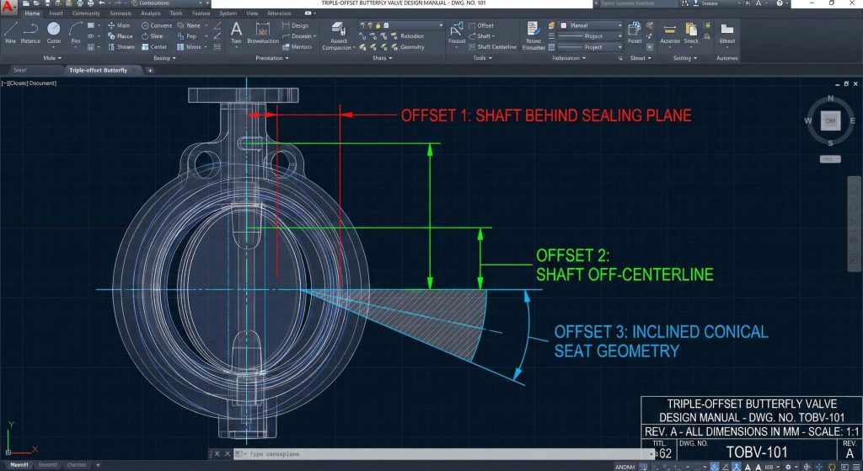Switch to the Chernet layout tab
This screenshot has height=471, width=863.
click(77, 465)
